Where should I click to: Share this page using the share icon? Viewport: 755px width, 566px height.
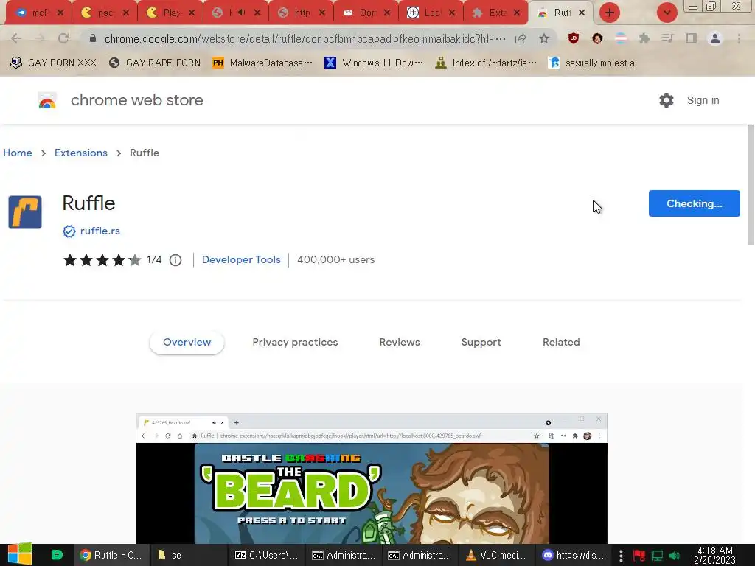[521, 38]
